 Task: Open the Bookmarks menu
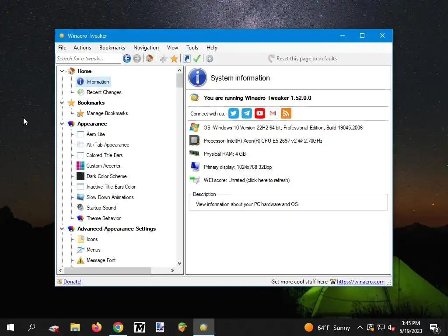click(x=112, y=48)
